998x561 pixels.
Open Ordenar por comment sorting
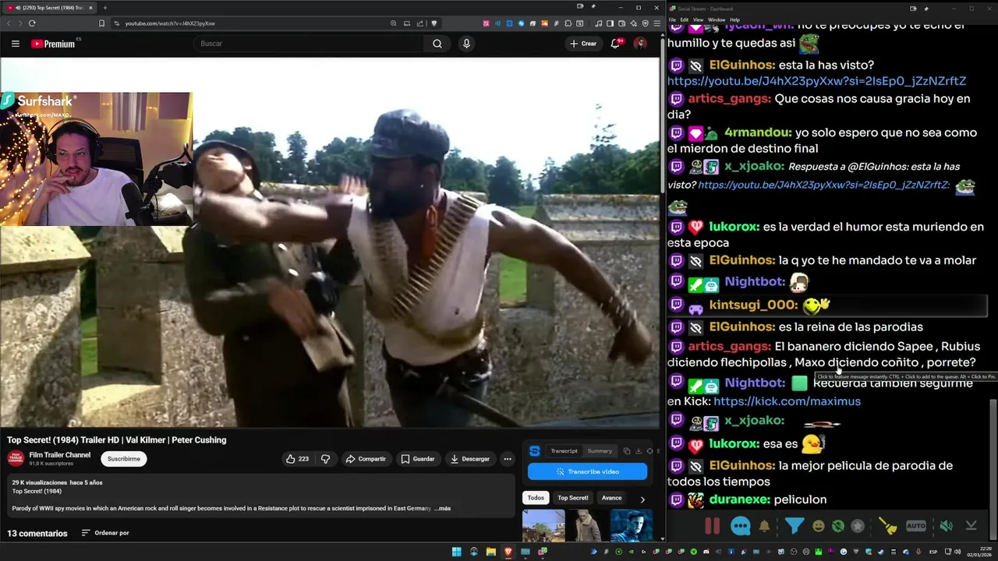coord(105,533)
